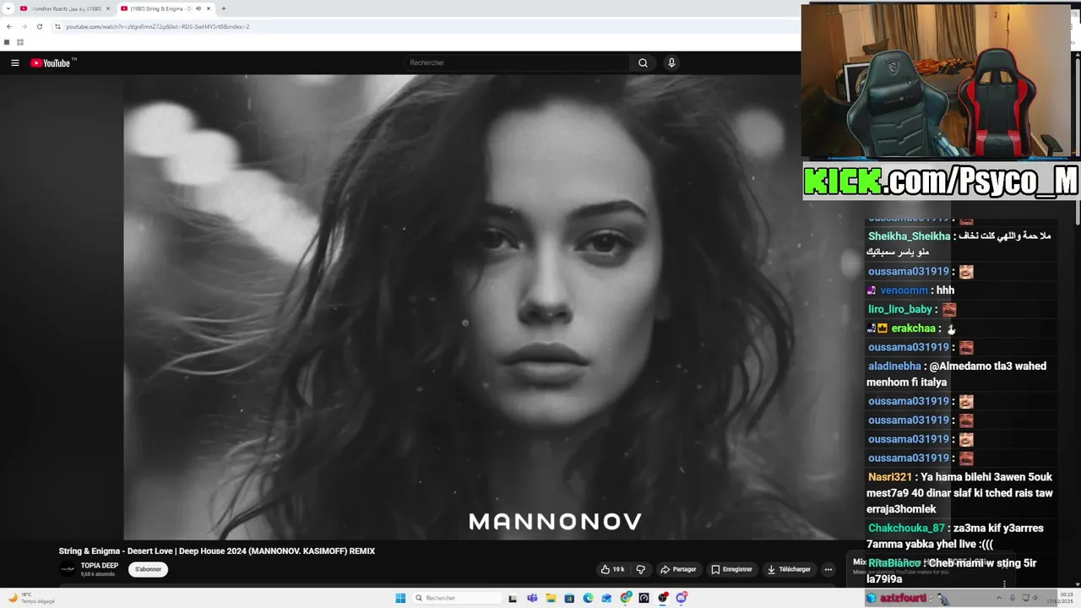Open the Windows Start menu
Image resolution: width=1081 pixels, height=608 pixels.
pos(400,598)
